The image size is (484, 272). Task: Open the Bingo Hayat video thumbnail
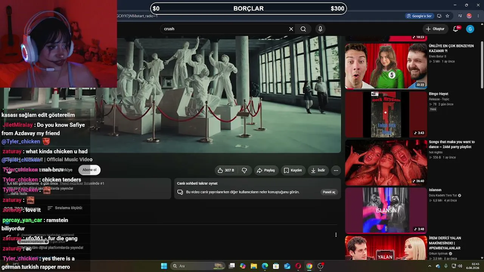click(386, 114)
